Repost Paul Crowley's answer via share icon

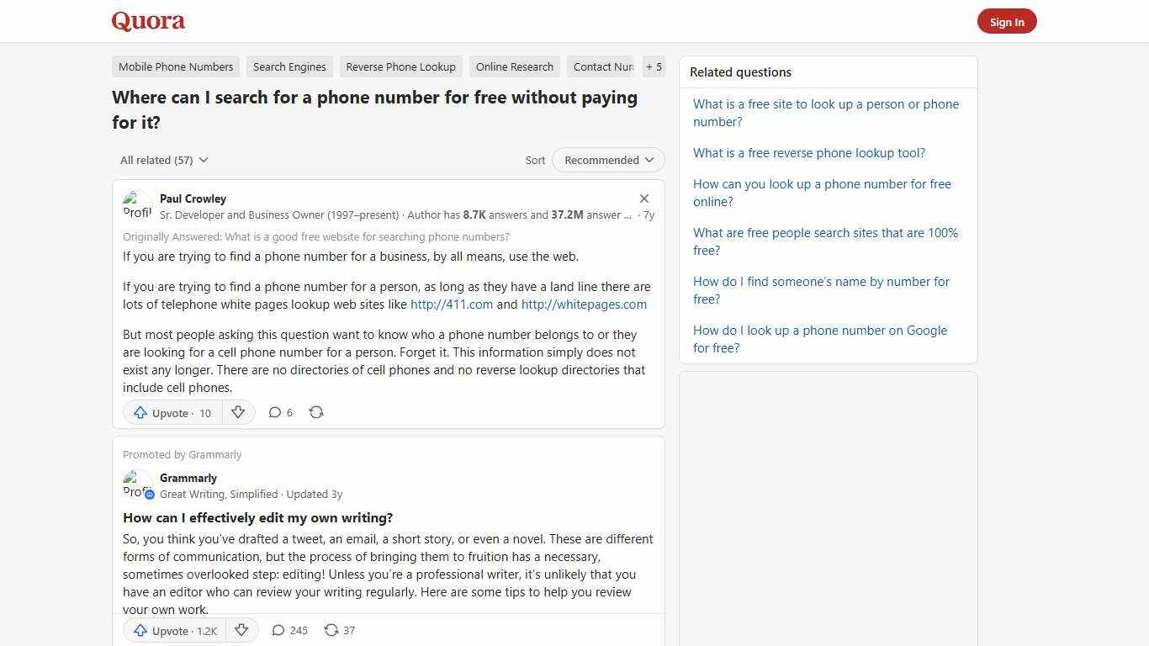click(316, 412)
